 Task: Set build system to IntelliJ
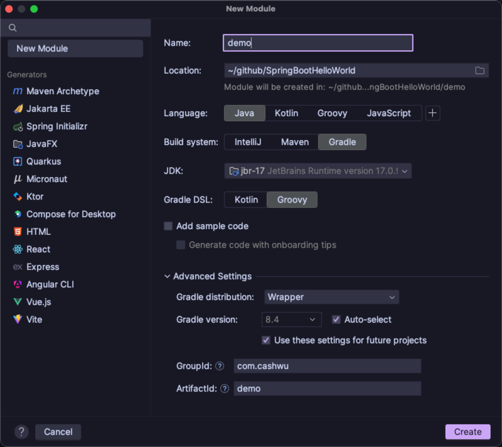[x=248, y=142]
